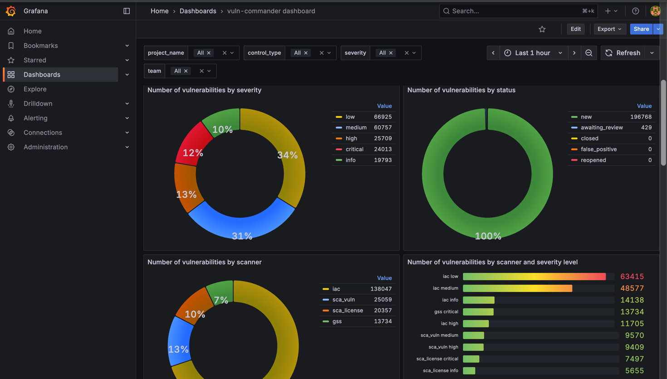
Task: Remove All value chip in control_type filter
Action: pyautogui.click(x=306, y=53)
